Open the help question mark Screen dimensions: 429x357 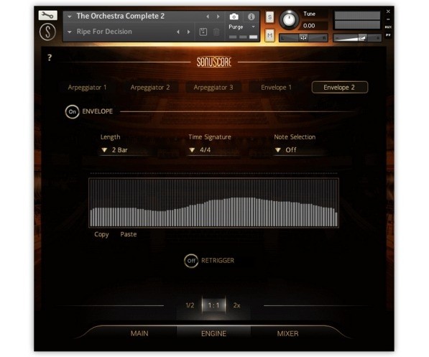pos(50,57)
